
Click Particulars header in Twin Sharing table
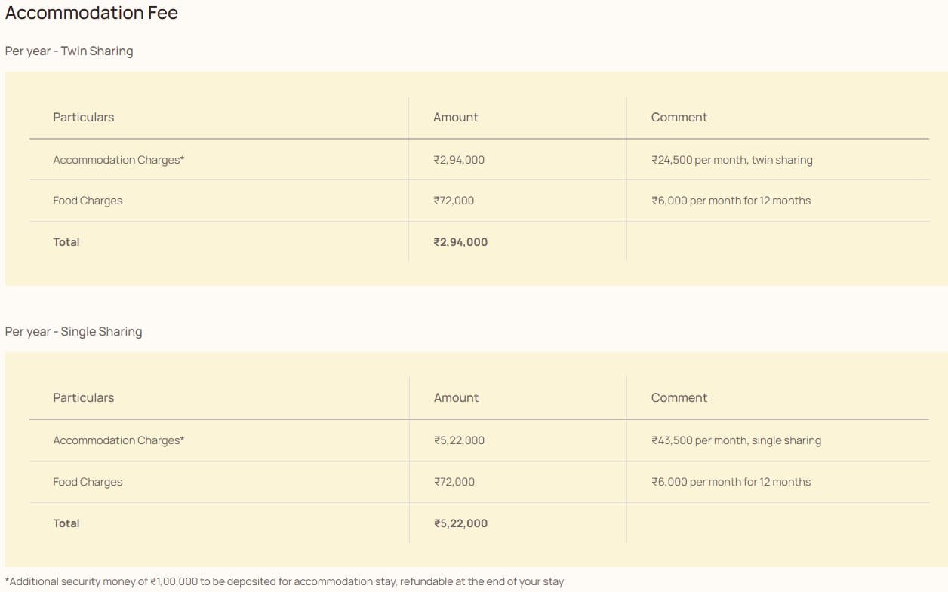[83, 117]
